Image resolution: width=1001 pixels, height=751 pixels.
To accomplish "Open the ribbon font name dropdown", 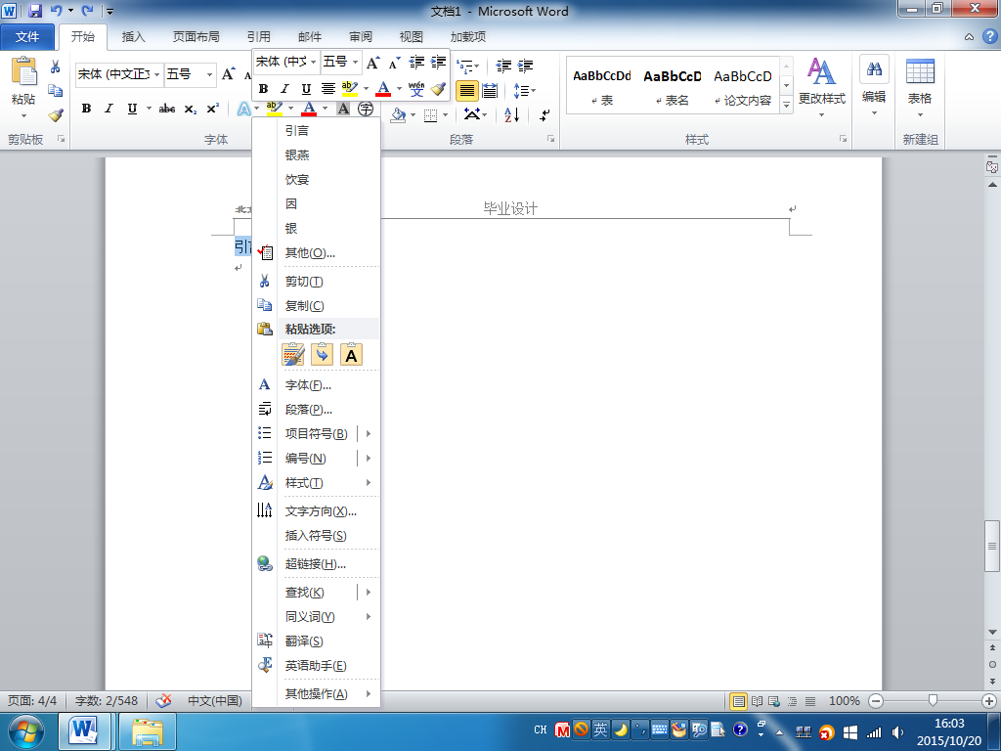I will (157, 74).
